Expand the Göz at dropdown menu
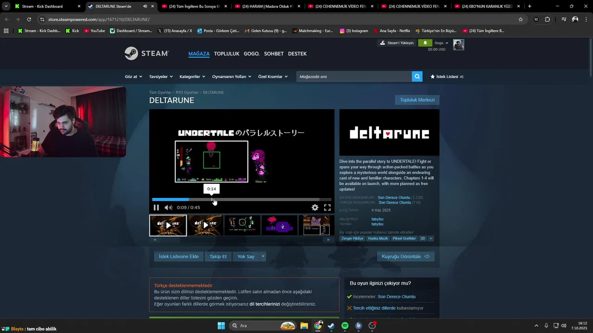Screen dimensions: 593x333 tap(133, 76)
